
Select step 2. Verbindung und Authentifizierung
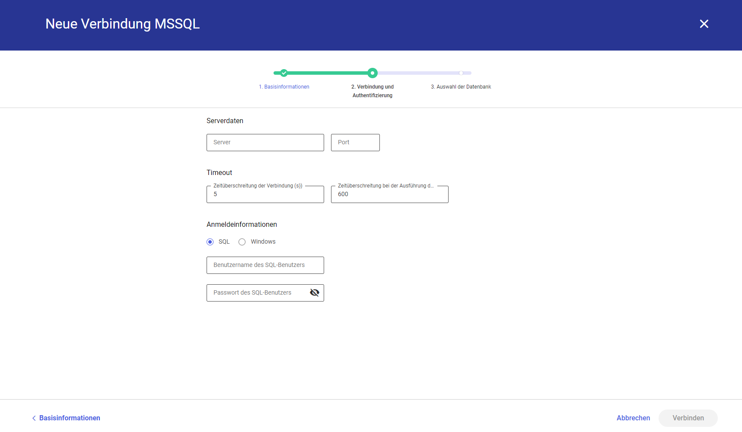point(373,91)
